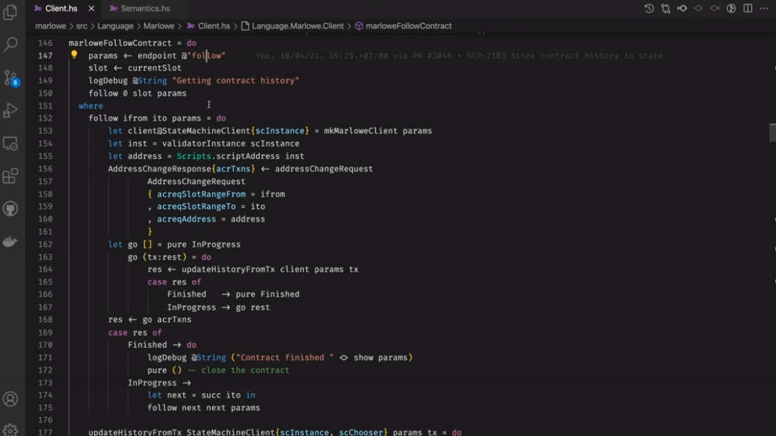Open the Extensions view
Screen dimensions: 776x436
11,176
